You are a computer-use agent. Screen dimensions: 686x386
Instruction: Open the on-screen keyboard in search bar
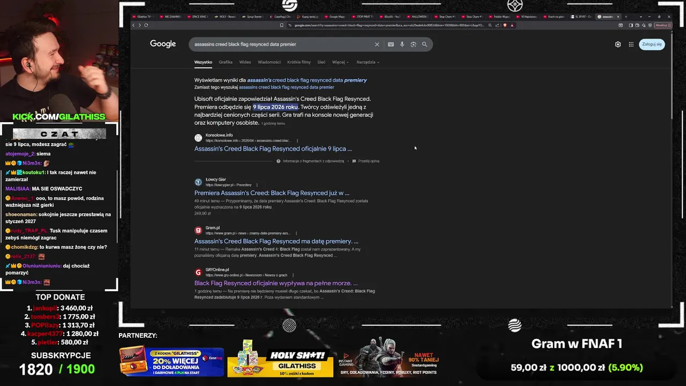click(391, 44)
